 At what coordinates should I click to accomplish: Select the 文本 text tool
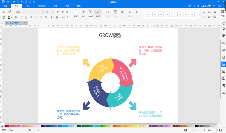(x=83, y=14)
